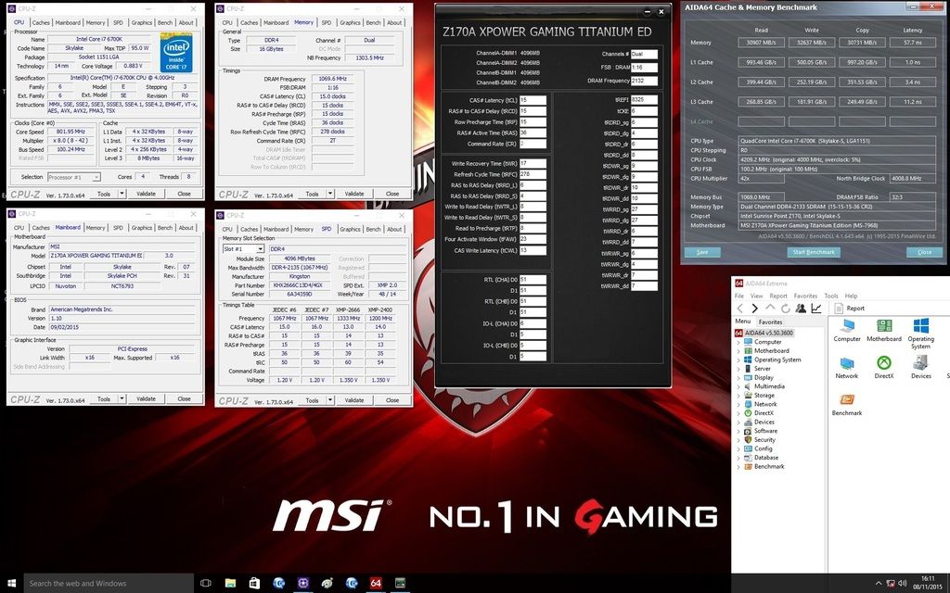
Task: Go back in AIDA64 Extreme toolbar
Action: 739,309
